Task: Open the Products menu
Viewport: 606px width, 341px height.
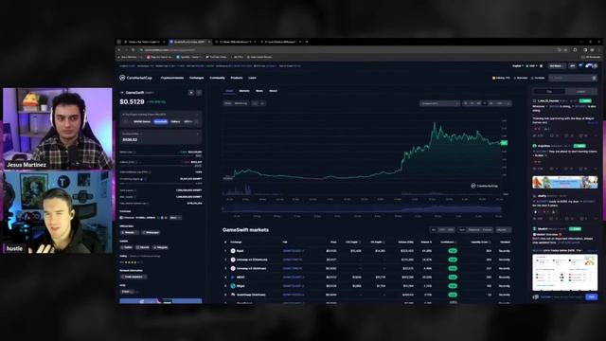Action: tap(237, 78)
